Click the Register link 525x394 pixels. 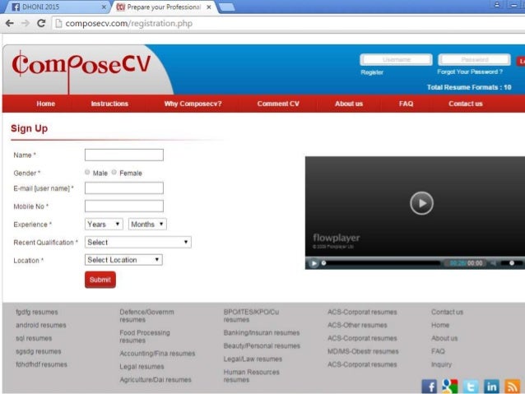pyautogui.click(x=372, y=72)
